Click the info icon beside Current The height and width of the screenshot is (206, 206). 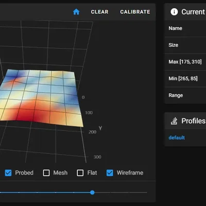[174, 12]
